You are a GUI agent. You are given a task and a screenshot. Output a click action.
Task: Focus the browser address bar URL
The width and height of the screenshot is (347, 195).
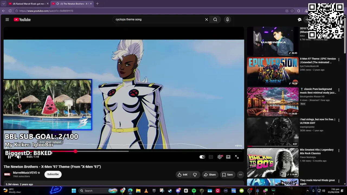point(46,11)
